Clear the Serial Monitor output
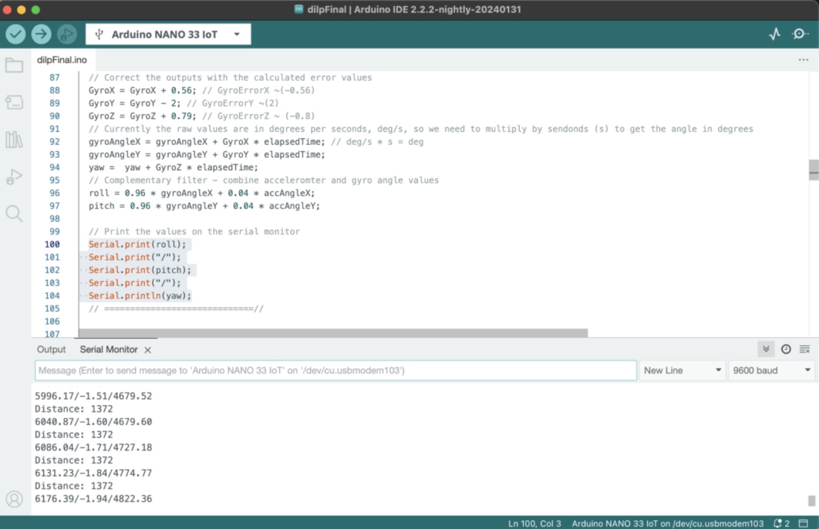The height and width of the screenshot is (529, 819). point(805,349)
